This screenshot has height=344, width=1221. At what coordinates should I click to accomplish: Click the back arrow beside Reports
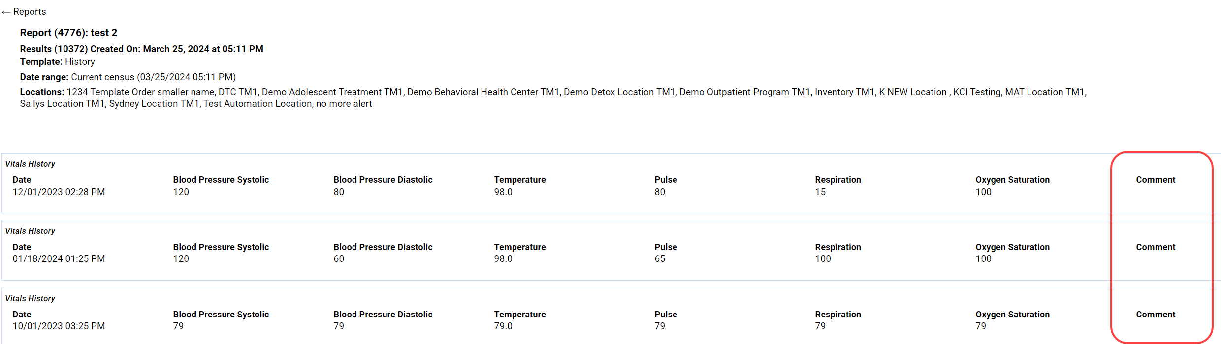[6, 12]
